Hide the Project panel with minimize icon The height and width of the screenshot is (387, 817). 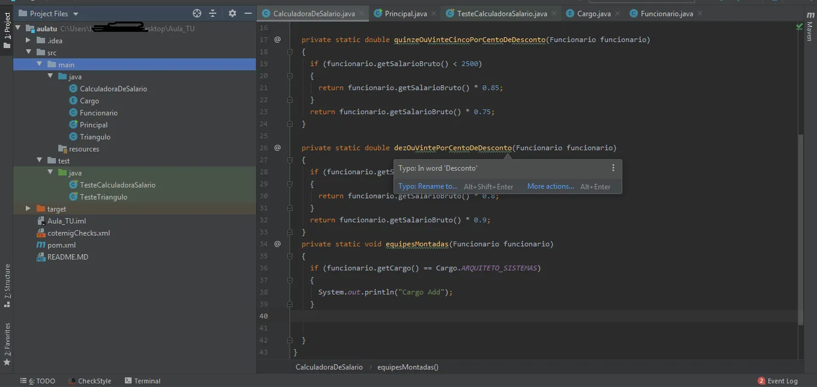[x=248, y=13]
